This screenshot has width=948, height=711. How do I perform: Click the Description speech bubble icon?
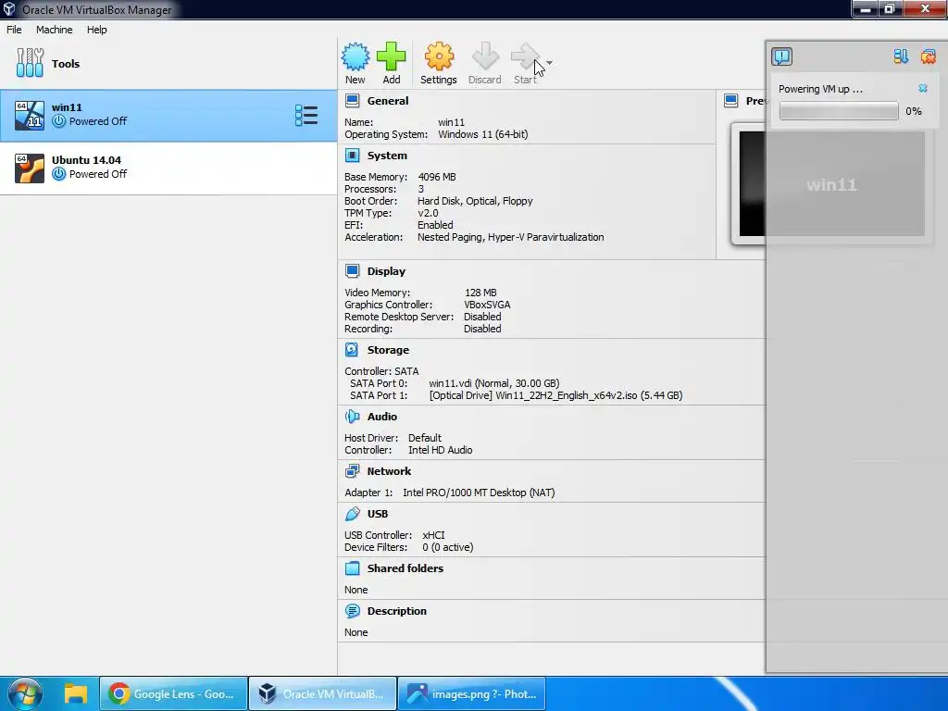click(x=352, y=611)
